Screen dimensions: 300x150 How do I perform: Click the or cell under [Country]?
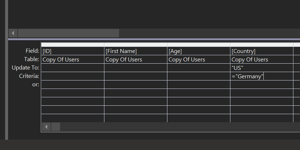click(262, 85)
